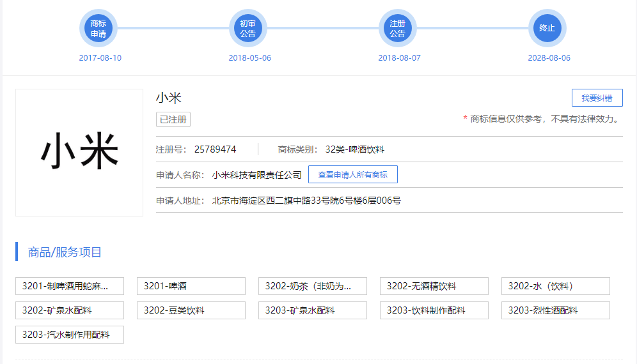Screen dimensions: 637x364
Task: Select item 3202-无酒精饮料
Action: 434,286
